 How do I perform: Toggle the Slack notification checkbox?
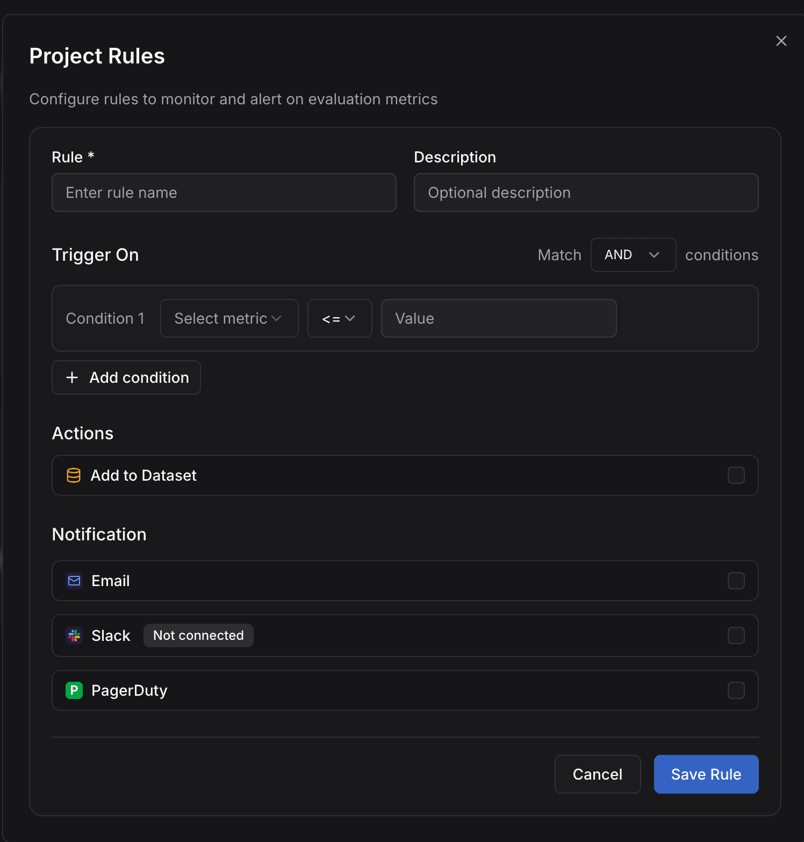pyautogui.click(x=736, y=636)
